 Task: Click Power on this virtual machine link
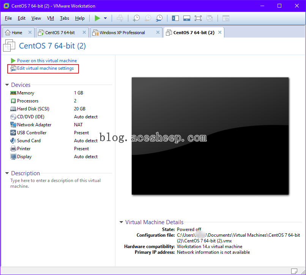coord(47,61)
